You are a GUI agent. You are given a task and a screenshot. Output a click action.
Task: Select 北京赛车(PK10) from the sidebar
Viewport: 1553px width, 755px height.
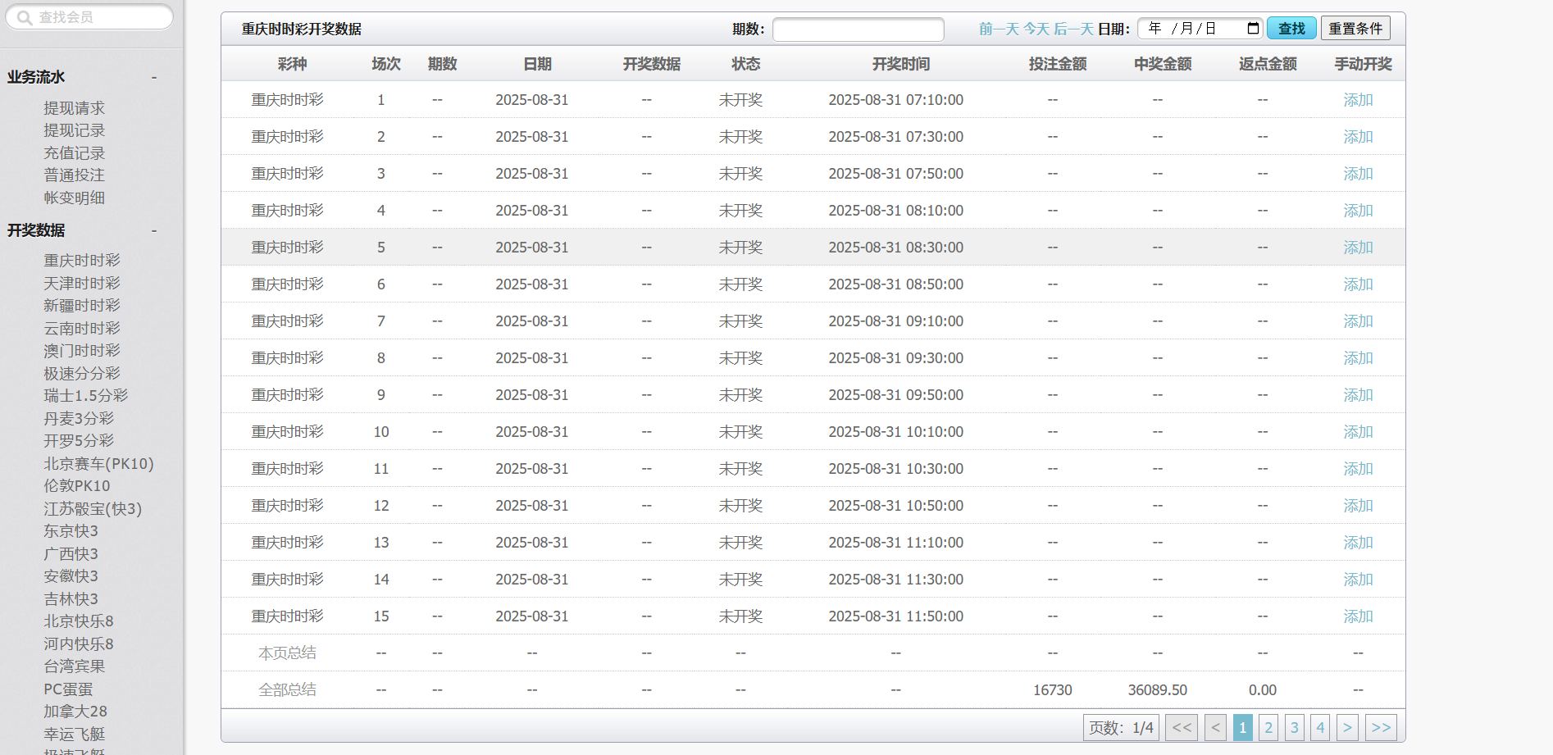pyautogui.click(x=98, y=463)
